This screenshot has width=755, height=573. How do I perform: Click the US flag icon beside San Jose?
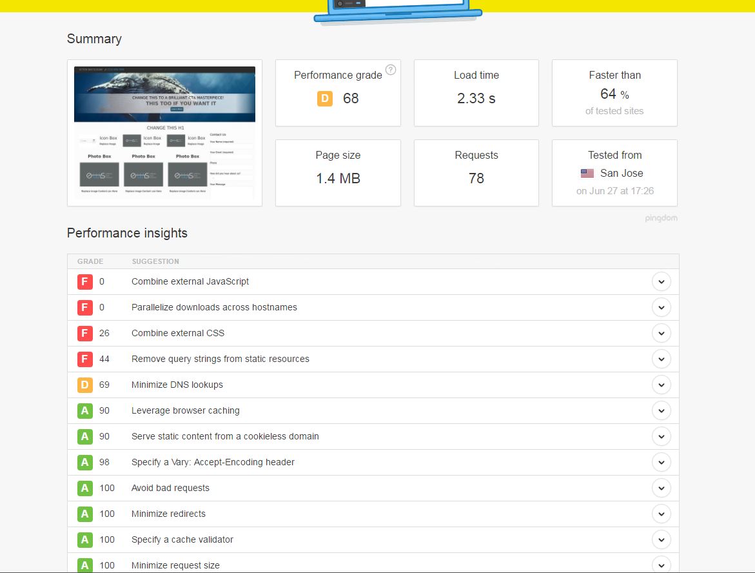click(587, 173)
